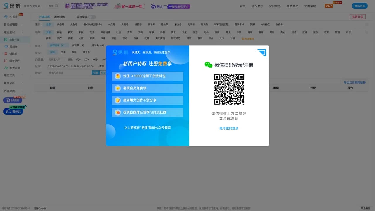Click 账号密码登录 link in dialog
375x211 pixels.
pyautogui.click(x=229, y=128)
